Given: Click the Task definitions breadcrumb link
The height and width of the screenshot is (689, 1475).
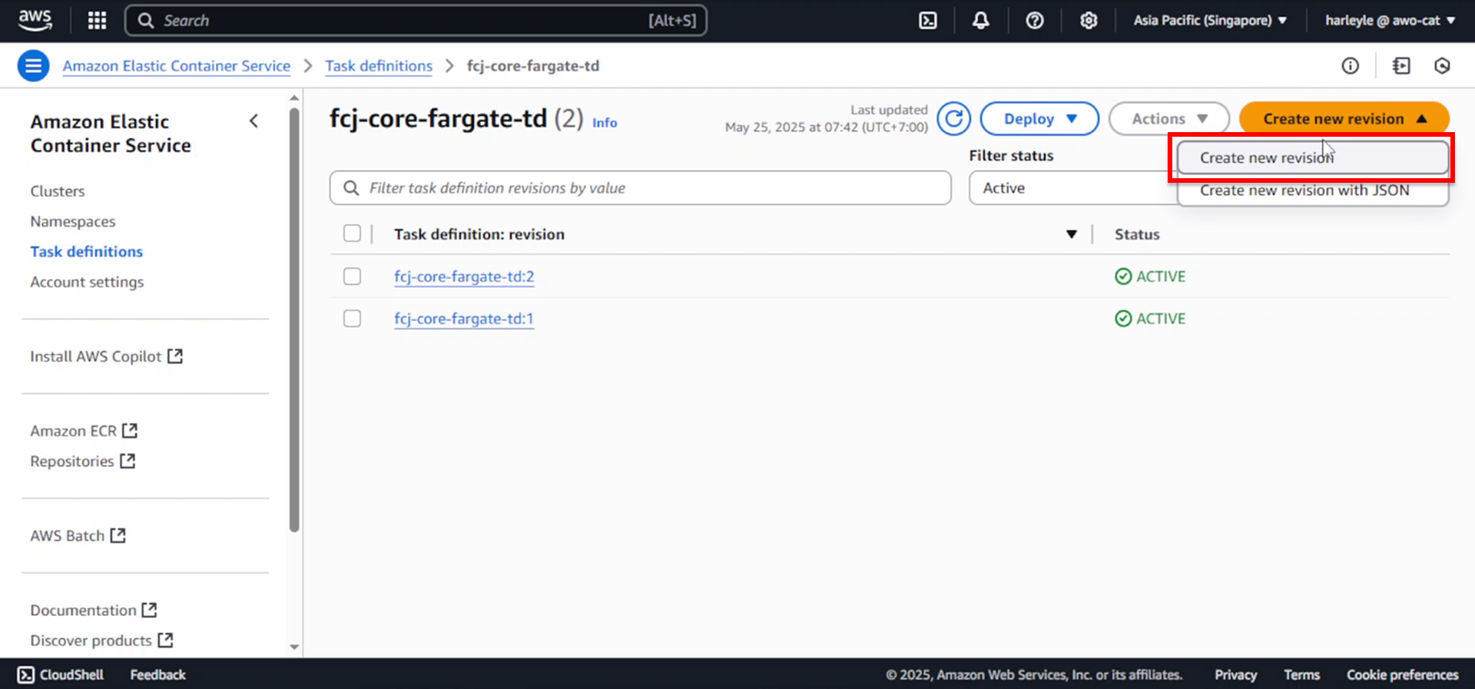Looking at the screenshot, I should coord(379,66).
